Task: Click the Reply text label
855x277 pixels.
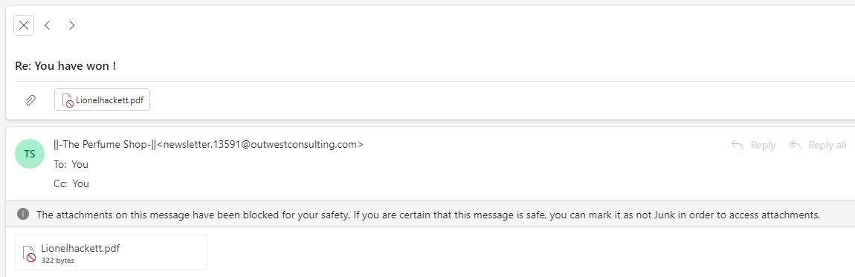Action: (763, 146)
